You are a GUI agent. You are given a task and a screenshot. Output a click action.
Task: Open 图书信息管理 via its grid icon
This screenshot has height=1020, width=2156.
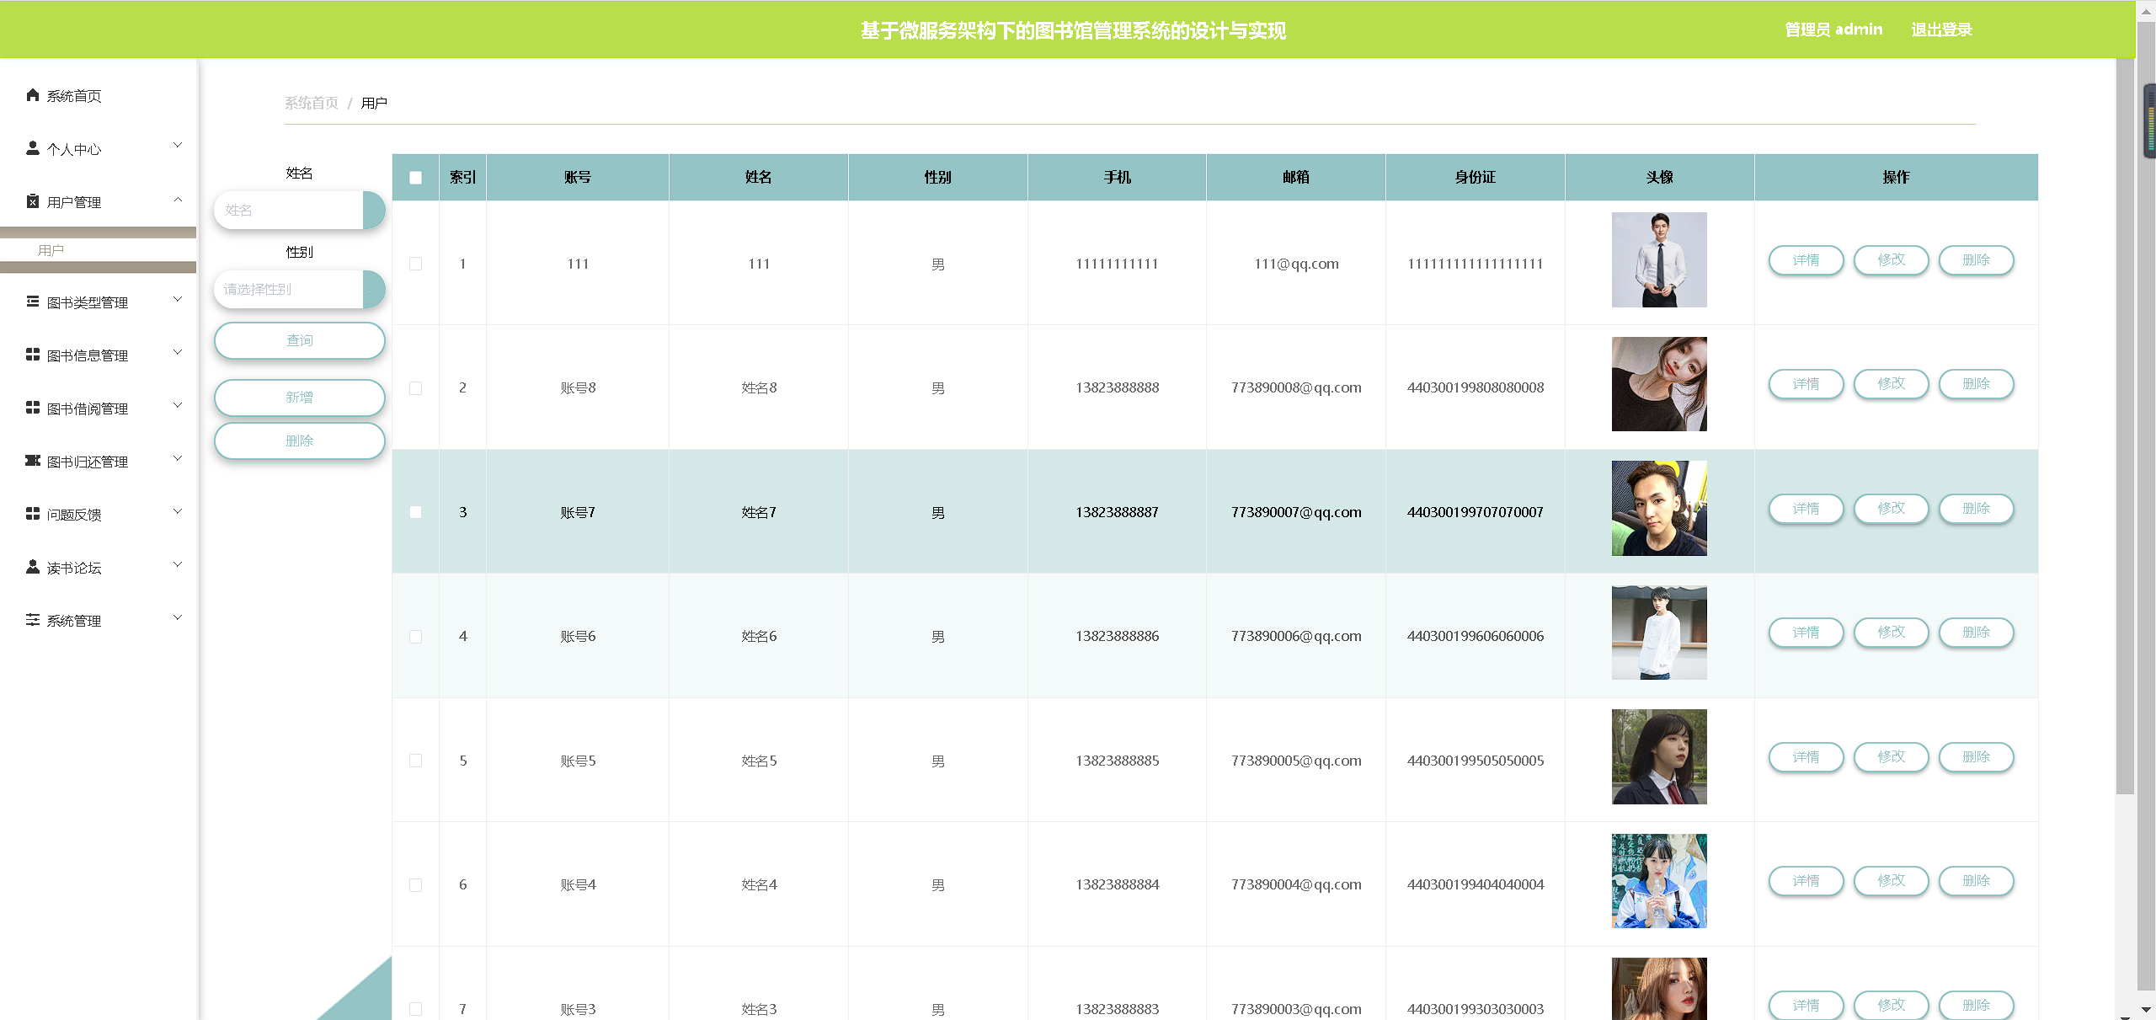[32, 355]
